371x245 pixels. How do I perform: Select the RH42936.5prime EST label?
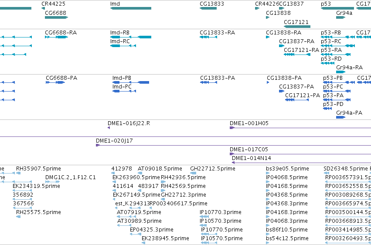coord(183,177)
